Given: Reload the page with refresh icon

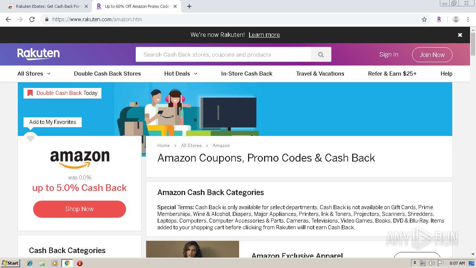Looking at the screenshot, I should click(x=32, y=19).
